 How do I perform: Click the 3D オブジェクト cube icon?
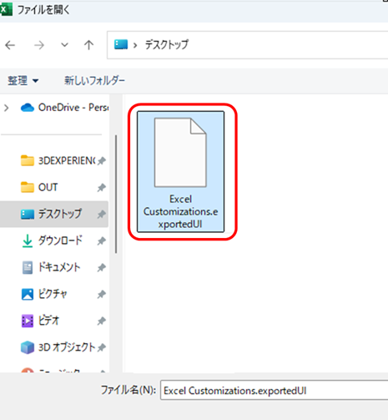coord(28,347)
